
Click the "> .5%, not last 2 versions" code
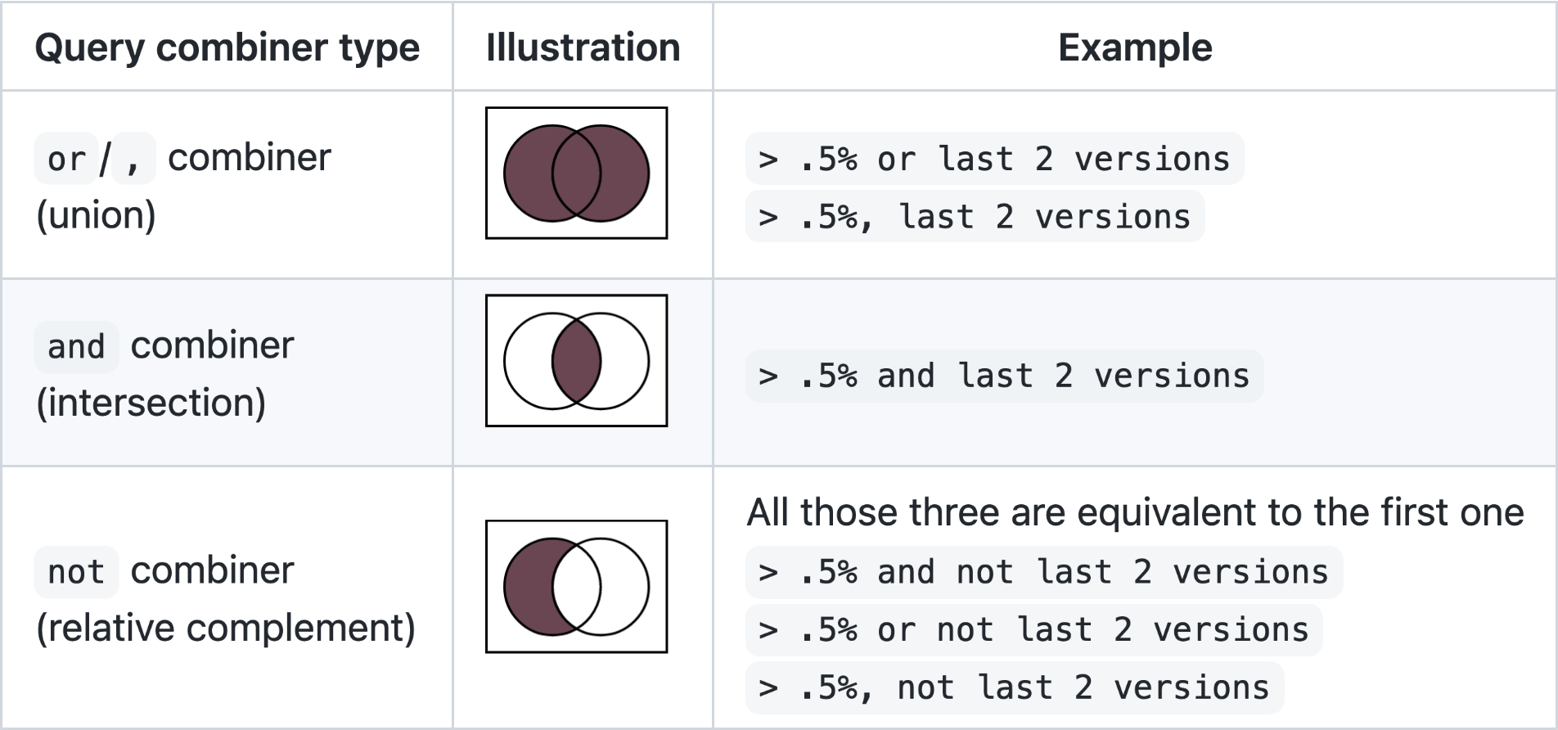tap(1013, 687)
